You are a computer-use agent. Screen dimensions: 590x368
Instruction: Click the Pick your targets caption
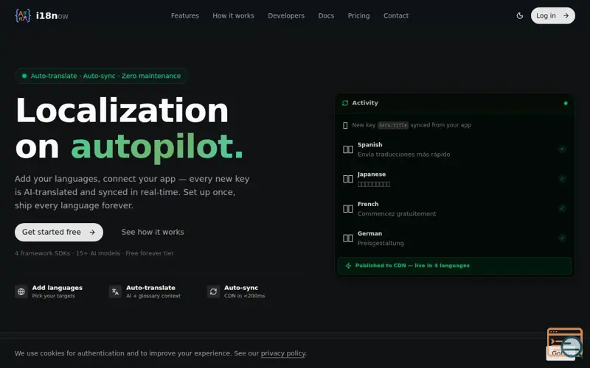pyautogui.click(x=53, y=296)
